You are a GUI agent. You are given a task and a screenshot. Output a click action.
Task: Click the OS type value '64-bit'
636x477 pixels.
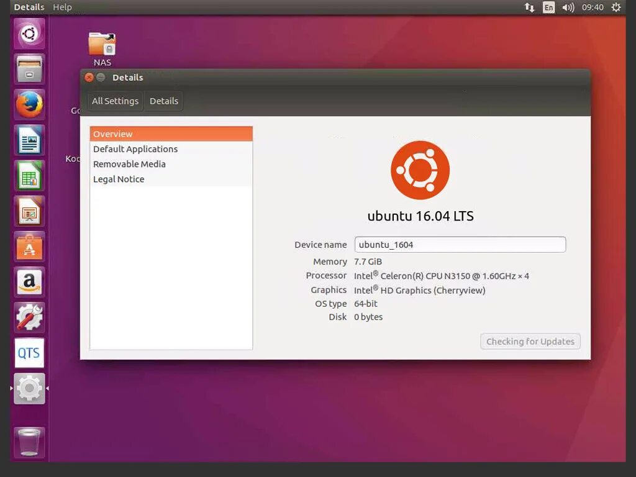[365, 303]
